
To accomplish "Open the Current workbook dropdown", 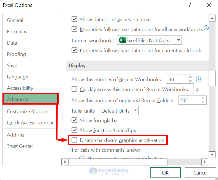I will point(178,40).
